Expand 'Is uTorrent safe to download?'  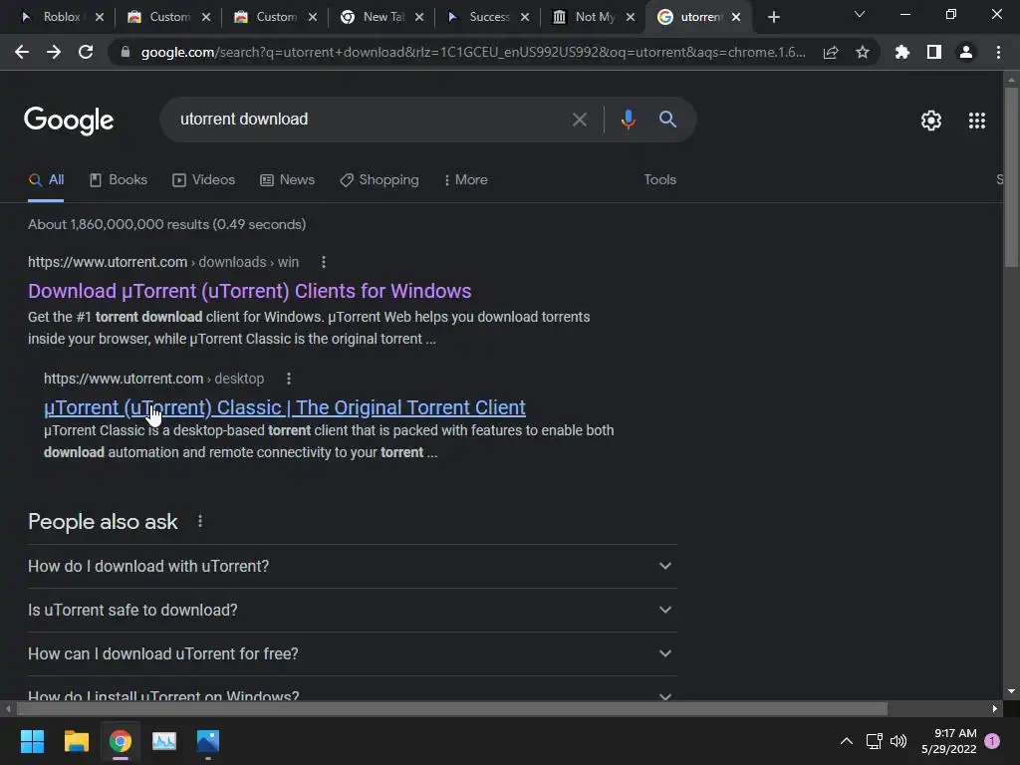point(353,611)
